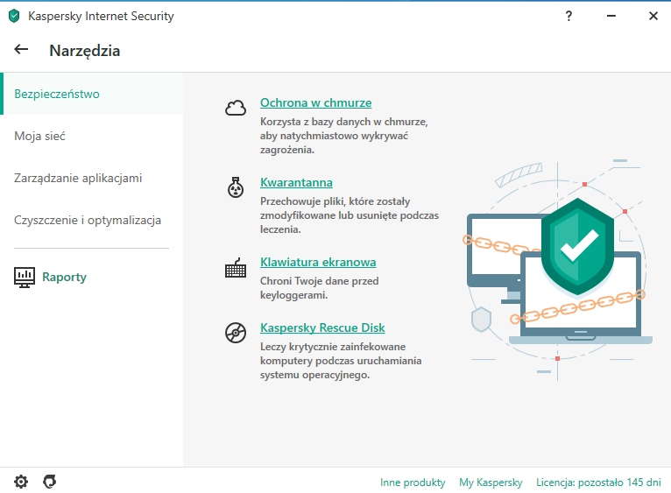Viewport: 671px width, 493px height.
Task: Click the Inne produkty link
Action: [x=413, y=482]
